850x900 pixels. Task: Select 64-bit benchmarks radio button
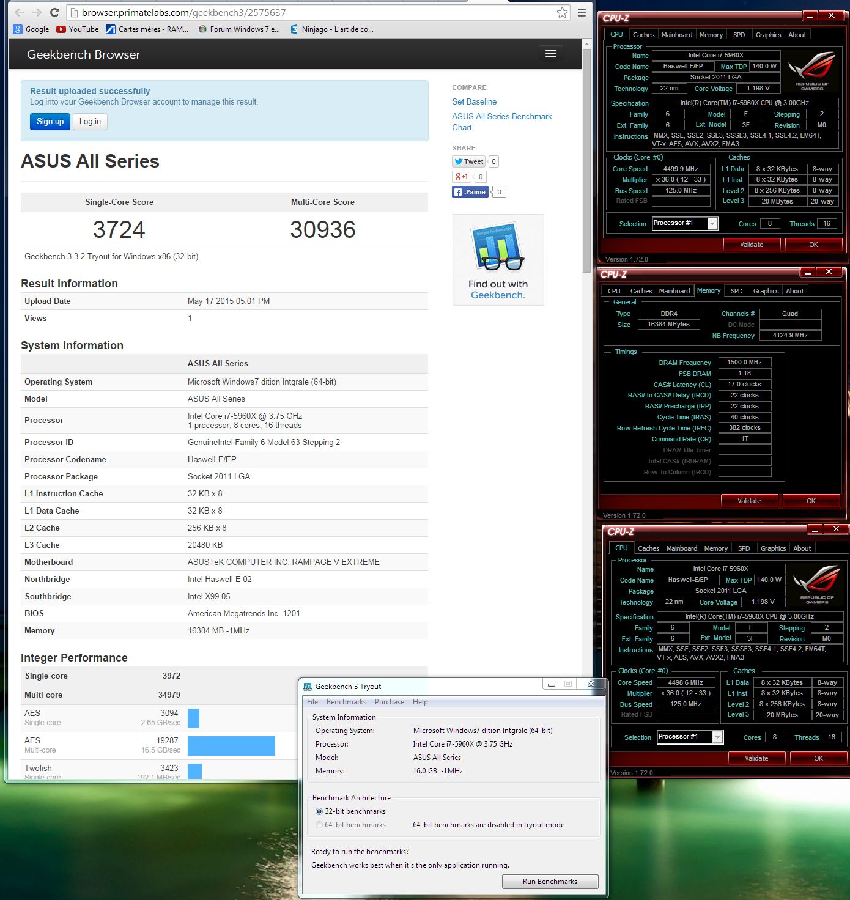[x=319, y=825]
